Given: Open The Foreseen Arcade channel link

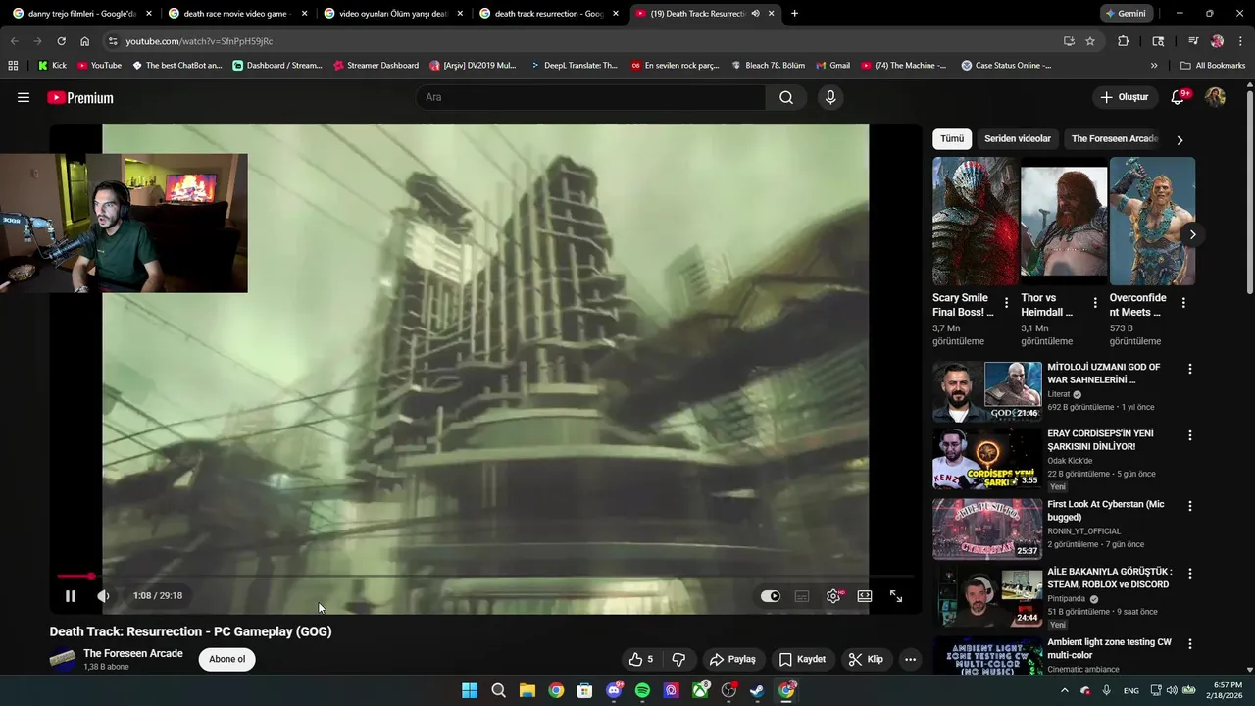Looking at the screenshot, I should tap(132, 653).
